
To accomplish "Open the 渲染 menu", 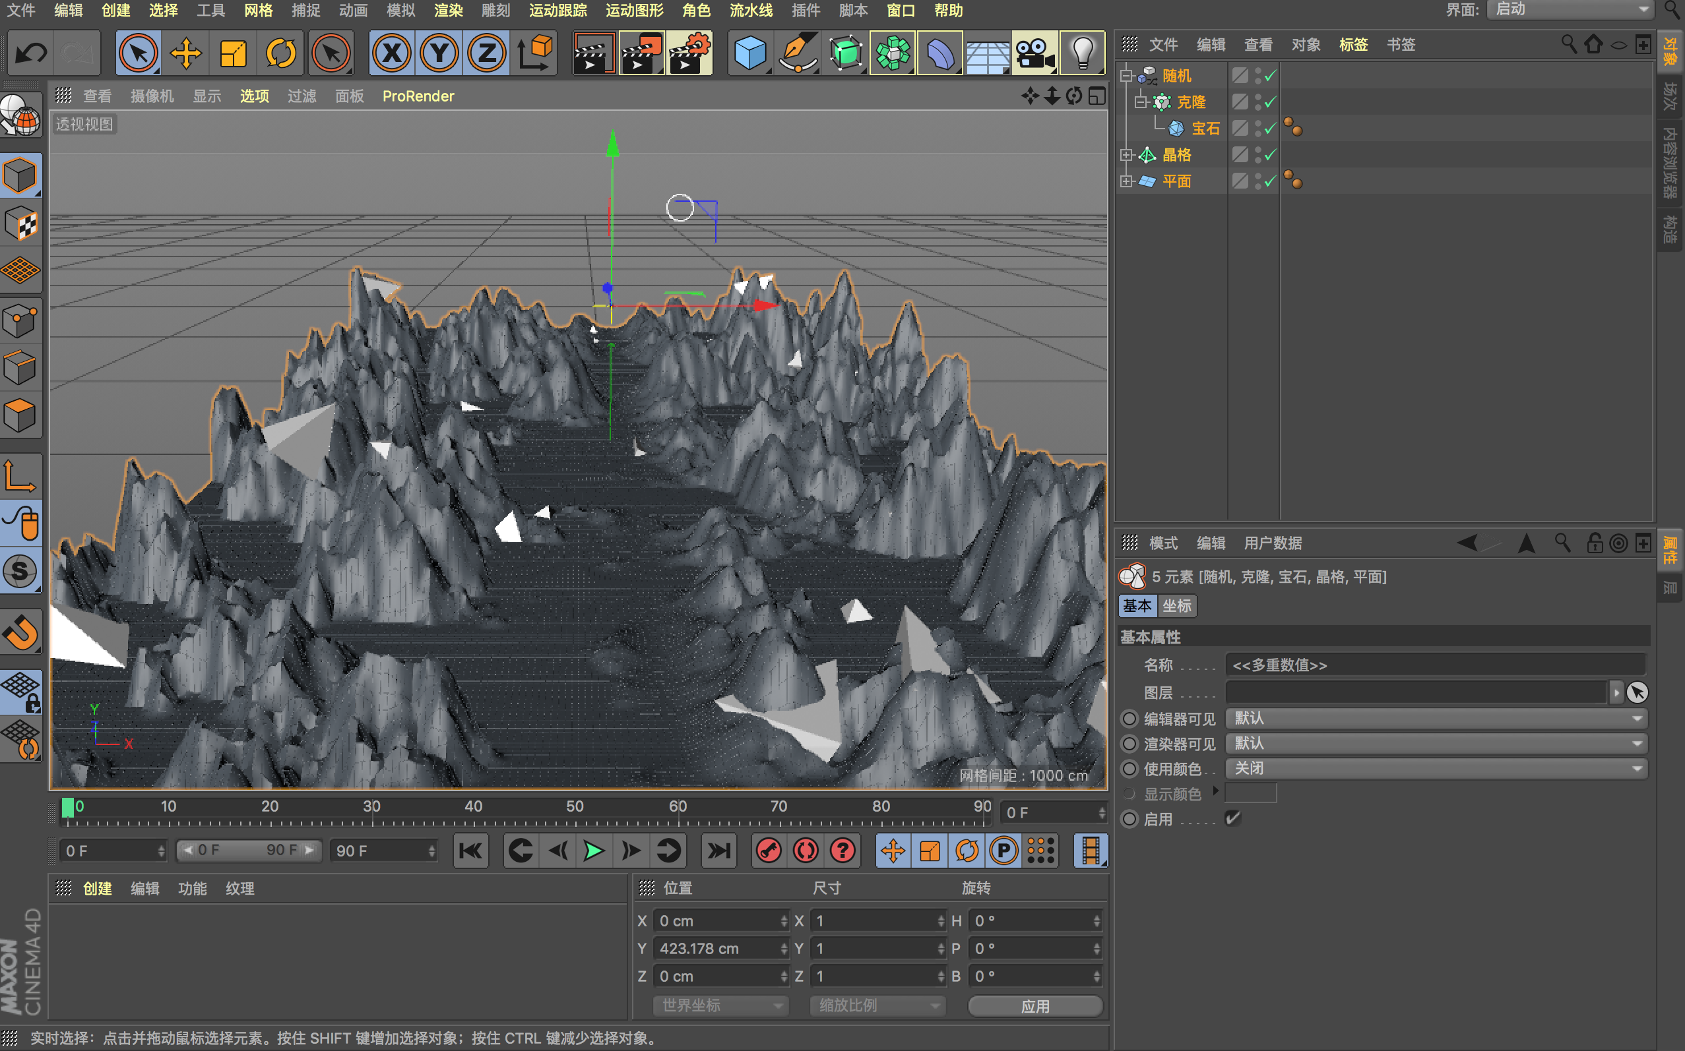I will (x=448, y=11).
